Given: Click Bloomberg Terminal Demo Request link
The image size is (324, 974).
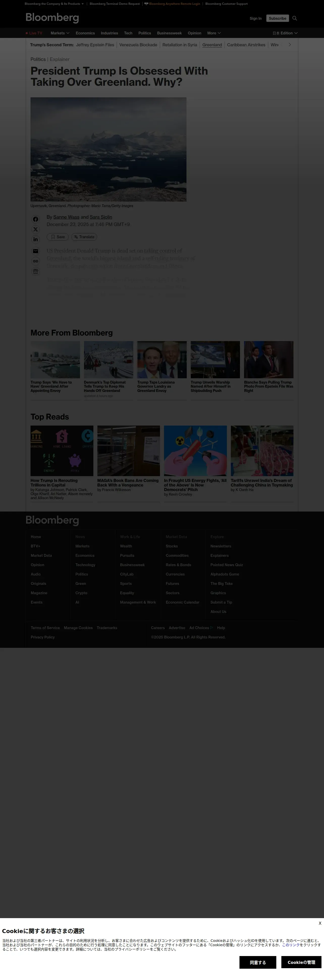Looking at the screenshot, I should click(x=115, y=4).
